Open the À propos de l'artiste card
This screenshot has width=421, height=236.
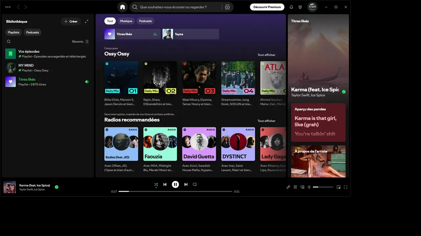coord(318,161)
